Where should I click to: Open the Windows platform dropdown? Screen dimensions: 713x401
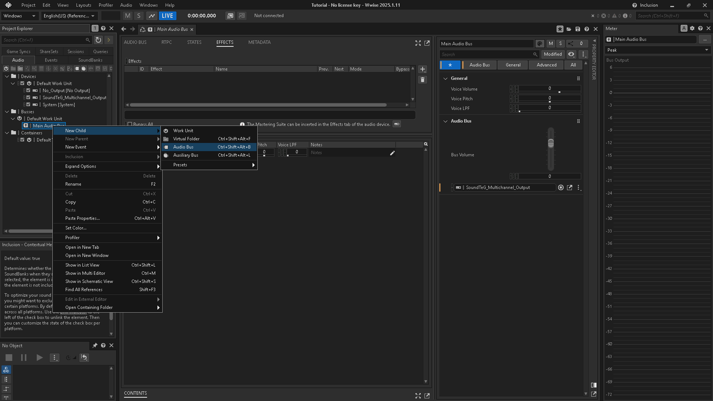point(19,16)
